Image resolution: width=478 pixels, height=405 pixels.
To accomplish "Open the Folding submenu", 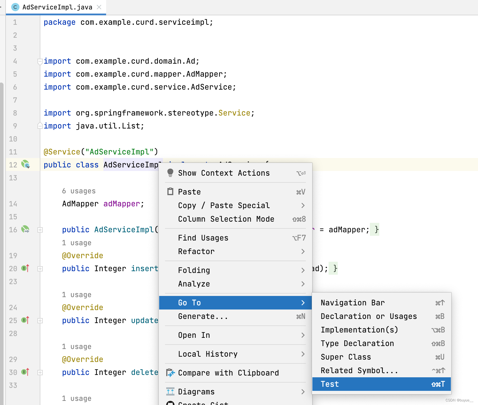I will (235, 270).
